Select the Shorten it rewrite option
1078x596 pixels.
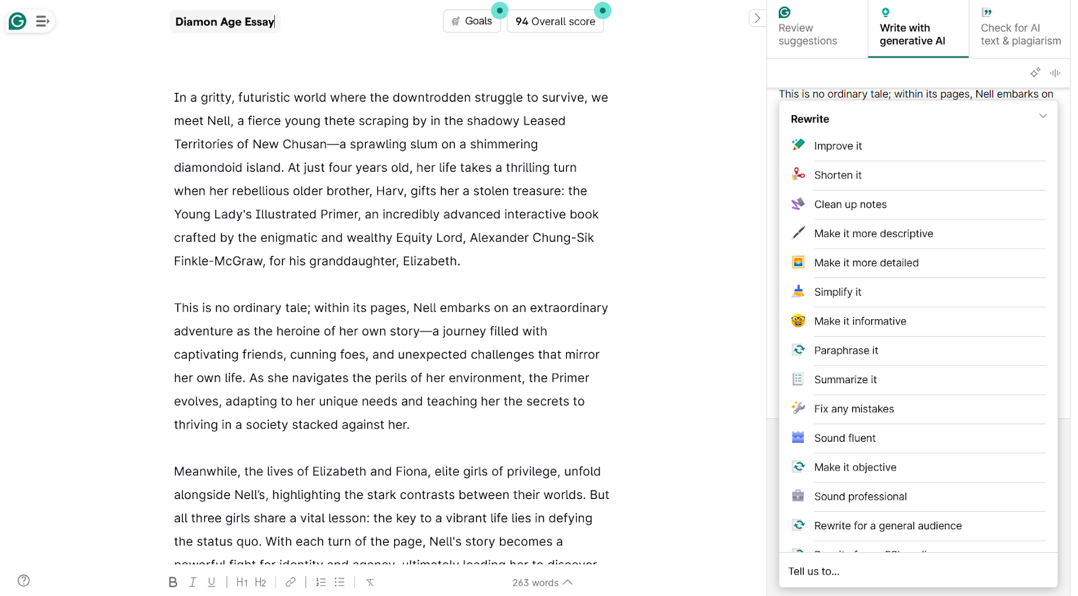coord(837,175)
